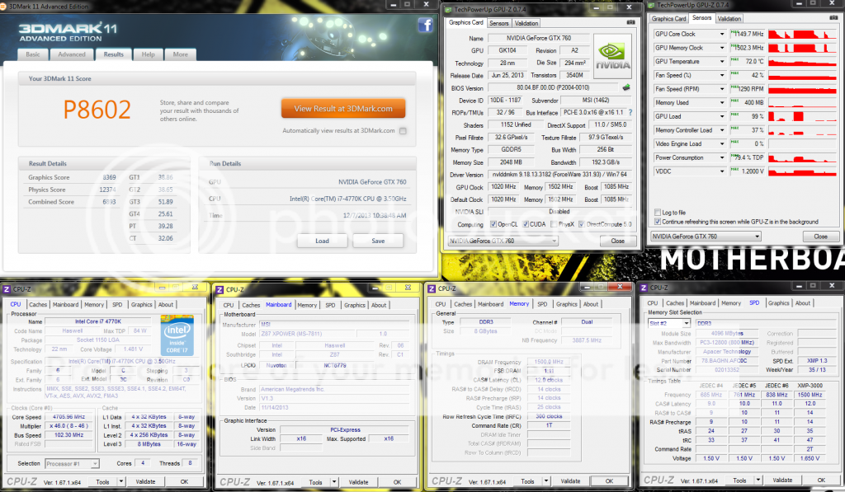Uncheck Continue refreshing while GPU-Z in background
The width and height of the screenshot is (845, 492).
click(x=657, y=222)
